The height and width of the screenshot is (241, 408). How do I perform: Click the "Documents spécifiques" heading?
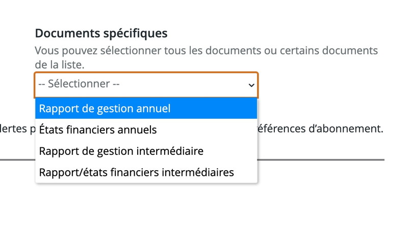pyautogui.click(x=101, y=34)
